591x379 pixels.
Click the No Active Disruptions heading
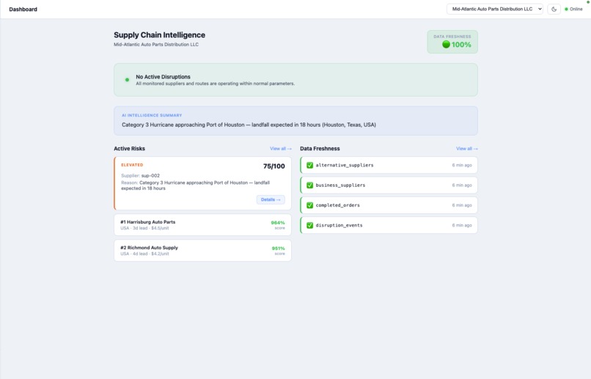click(163, 76)
